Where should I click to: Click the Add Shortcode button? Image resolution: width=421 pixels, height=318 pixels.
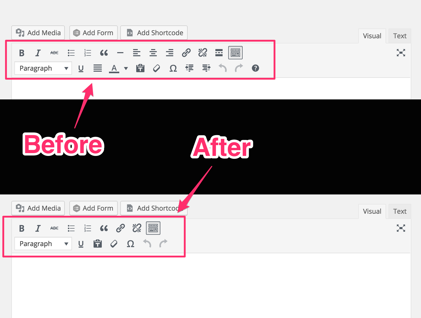[154, 33]
